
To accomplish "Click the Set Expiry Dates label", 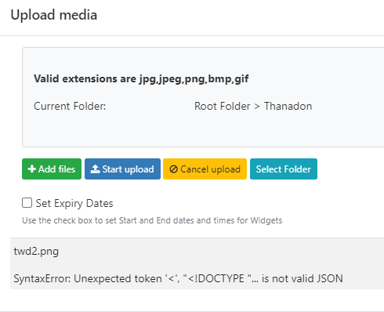I will pos(74,203).
